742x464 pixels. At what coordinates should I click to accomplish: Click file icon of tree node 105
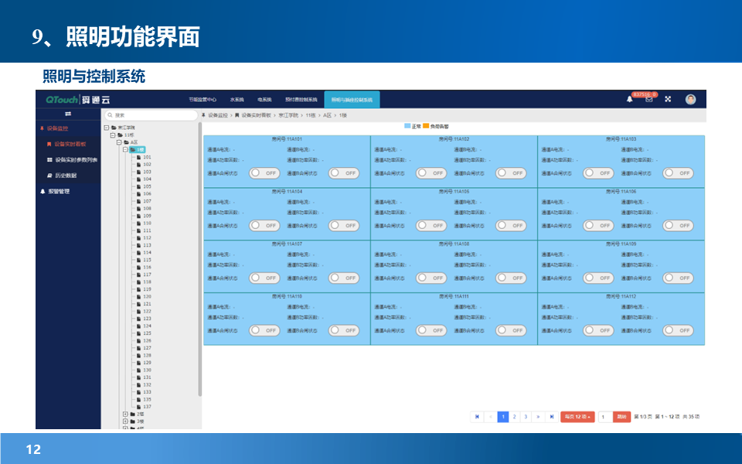click(x=138, y=186)
